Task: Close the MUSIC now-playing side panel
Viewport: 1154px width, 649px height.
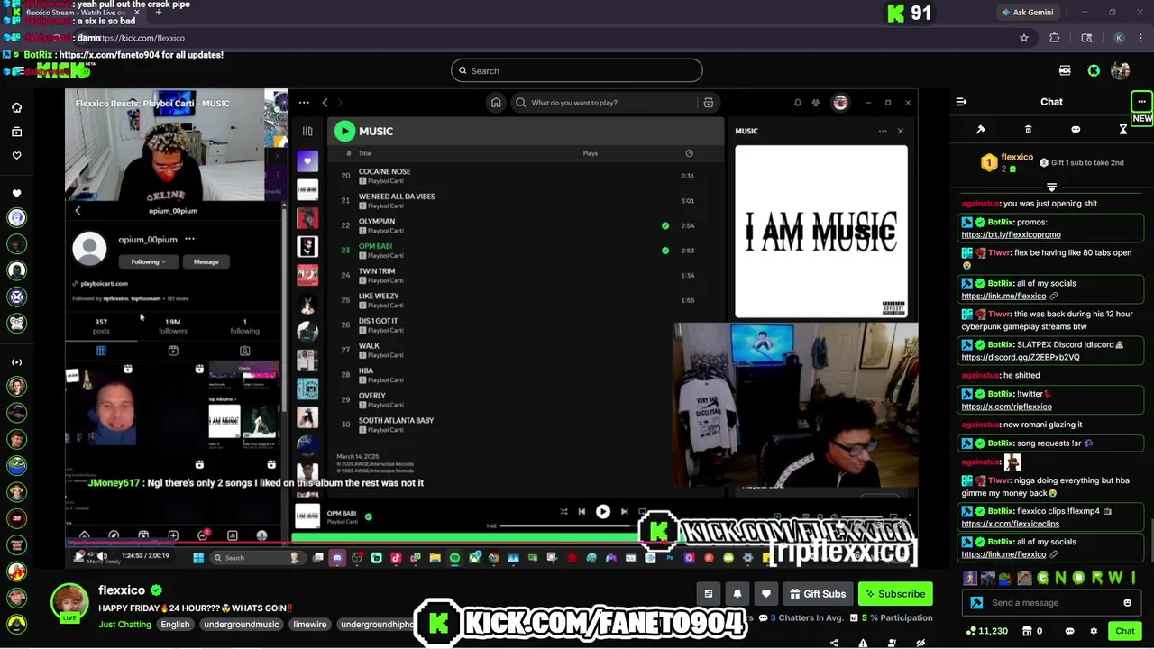Action: tap(900, 132)
